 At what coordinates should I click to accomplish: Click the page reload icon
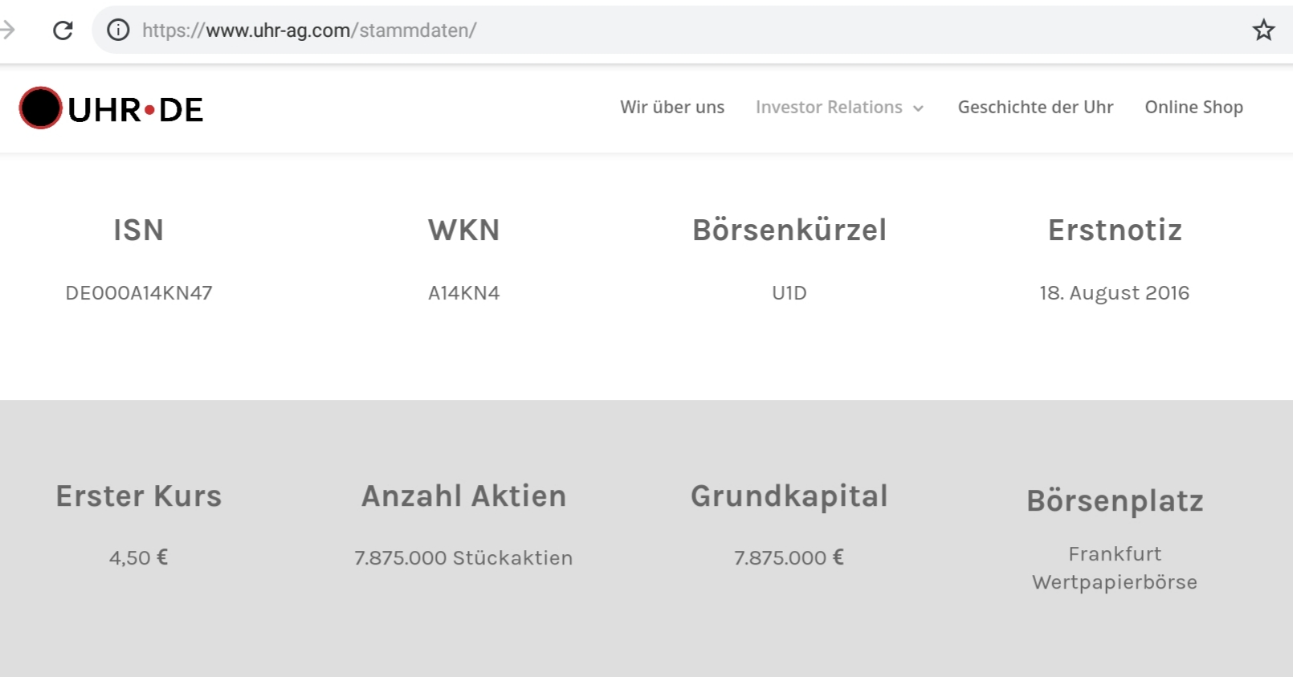(x=63, y=31)
